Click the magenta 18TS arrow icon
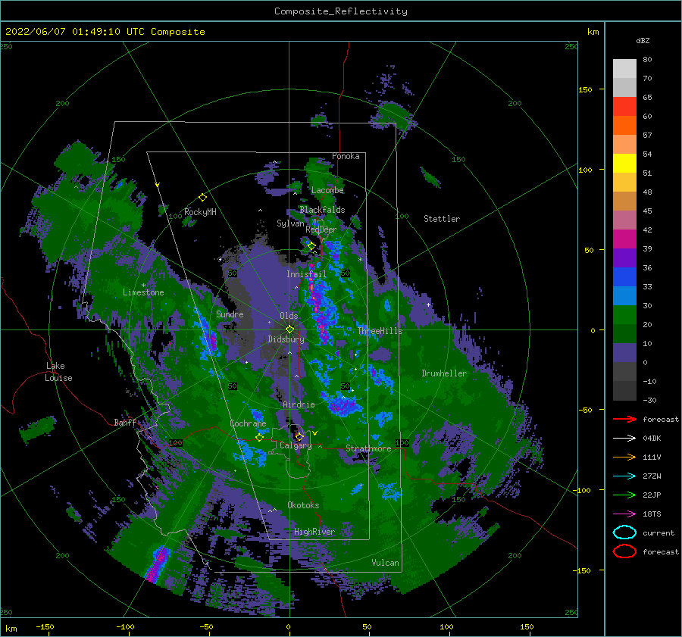This screenshot has height=637, width=682. (624, 514)
